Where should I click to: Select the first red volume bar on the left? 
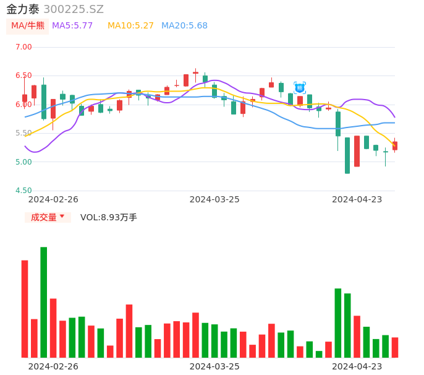click(x=25, y=309)
